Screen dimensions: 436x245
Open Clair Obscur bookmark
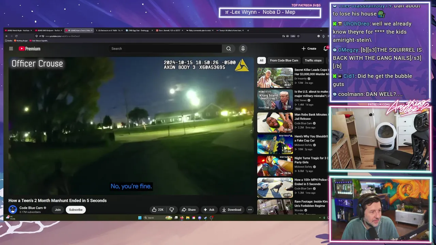(39, 40)
